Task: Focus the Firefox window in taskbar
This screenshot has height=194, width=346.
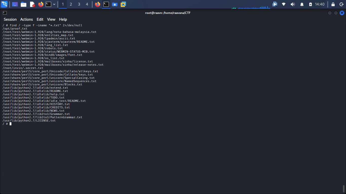Action: point(98,4)
